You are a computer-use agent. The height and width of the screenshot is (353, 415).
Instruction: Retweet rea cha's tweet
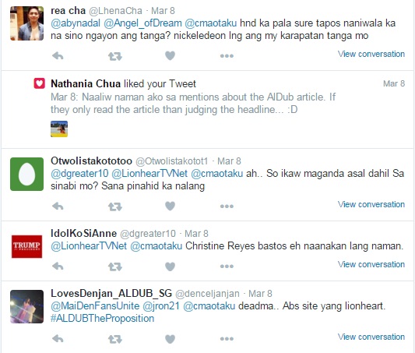115,56
